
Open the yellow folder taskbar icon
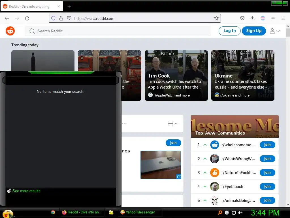tap(111, 212)
